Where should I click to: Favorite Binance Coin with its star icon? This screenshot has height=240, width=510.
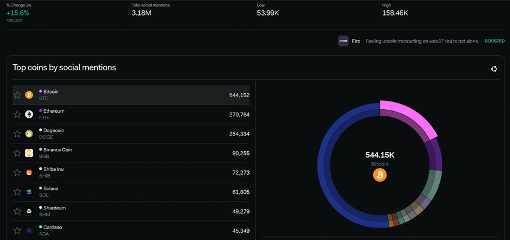(17, 153)
